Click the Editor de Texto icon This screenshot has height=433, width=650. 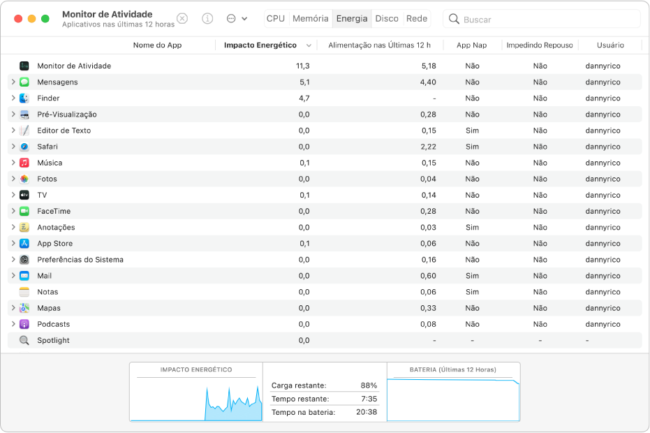(x=24, y=131)
